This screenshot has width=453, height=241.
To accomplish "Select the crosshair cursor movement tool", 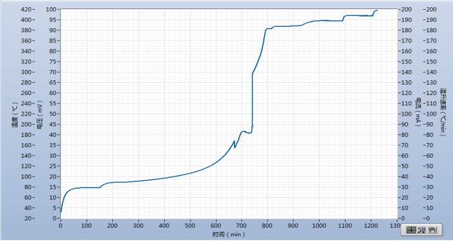I will [410, 230].
